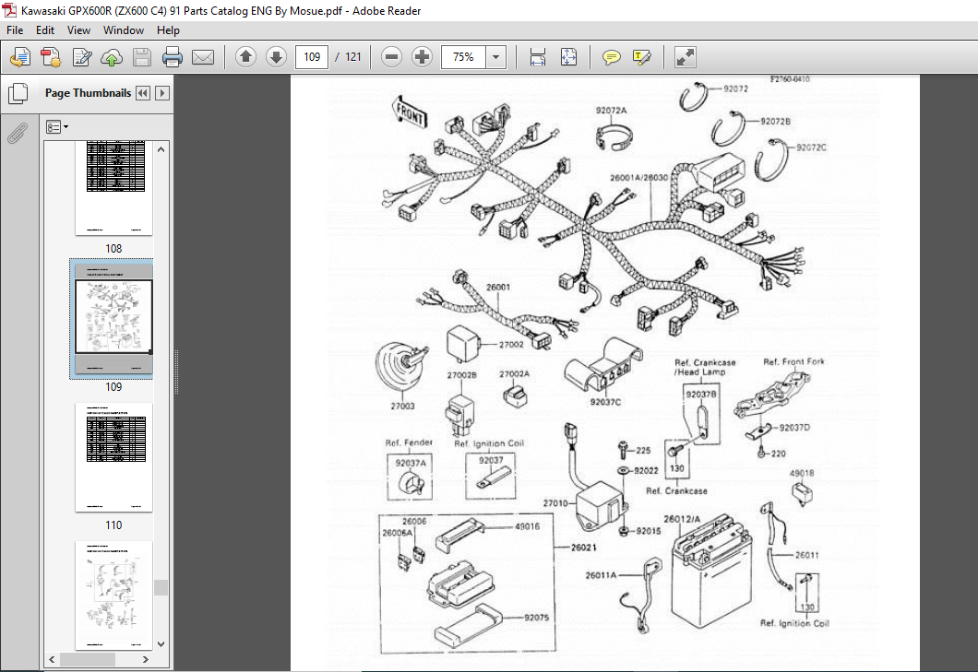Image resolution: width=978 pixels, height=672 pixels.
Task: Select the Highlight text tool
Action: tap(641, 57)
